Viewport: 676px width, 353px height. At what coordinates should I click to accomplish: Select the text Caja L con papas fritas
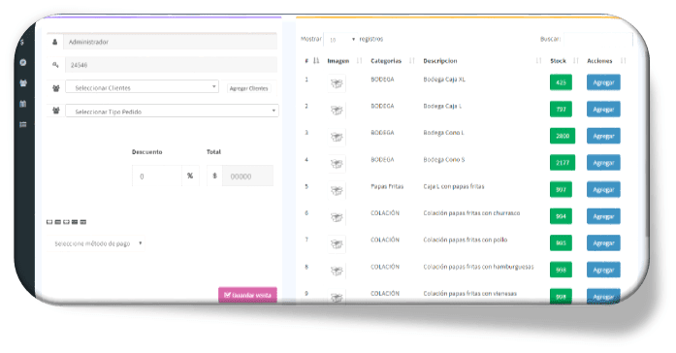coord(454,186)
